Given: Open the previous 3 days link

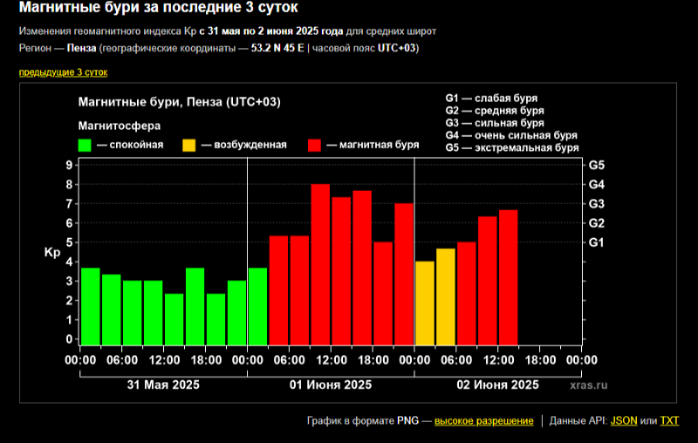Looking at the screenshot, I should [63, 72].
